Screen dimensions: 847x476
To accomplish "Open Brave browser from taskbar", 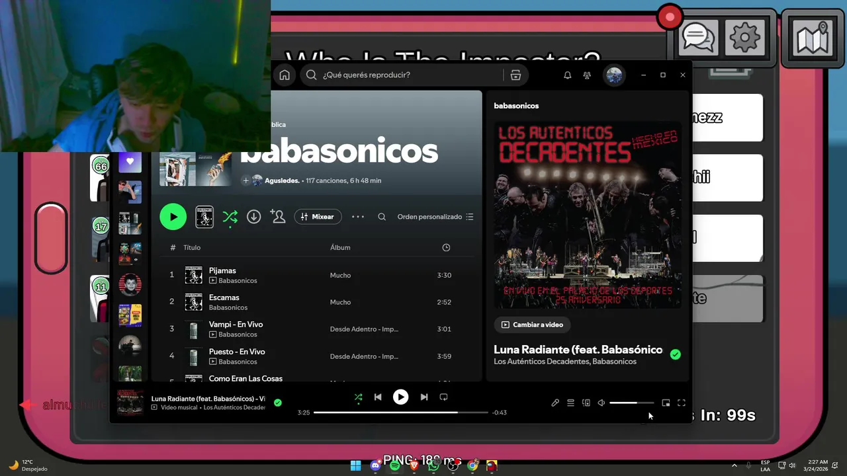I will [x=414, y=465].
